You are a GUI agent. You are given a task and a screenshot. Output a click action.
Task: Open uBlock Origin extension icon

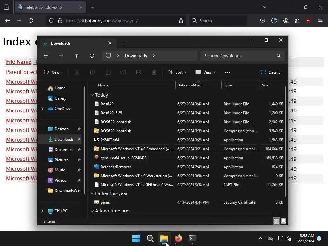pyautogui.click(x=309, y=20)
